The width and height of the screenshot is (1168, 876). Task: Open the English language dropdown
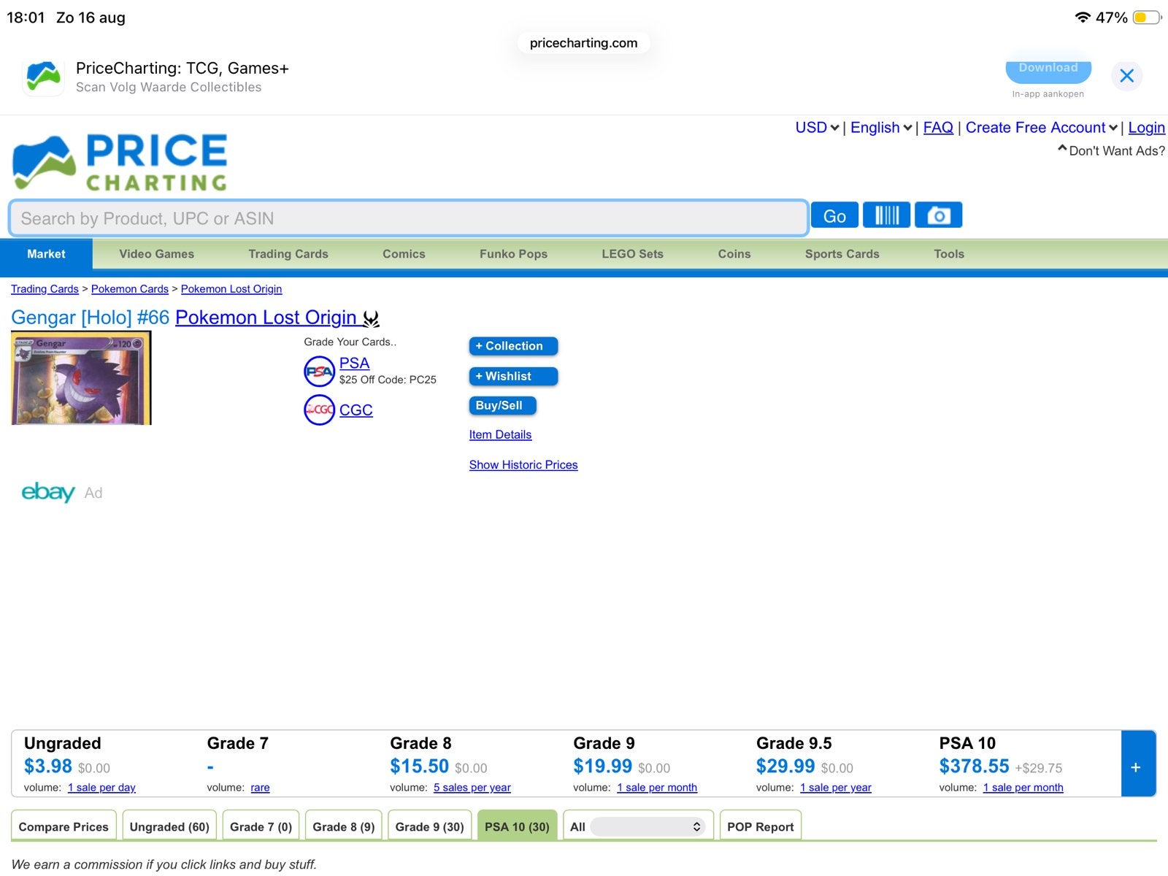point(881,128)
